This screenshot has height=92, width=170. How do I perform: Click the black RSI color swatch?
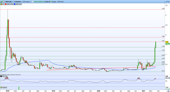pyautogui.click(x=1, y=76)
